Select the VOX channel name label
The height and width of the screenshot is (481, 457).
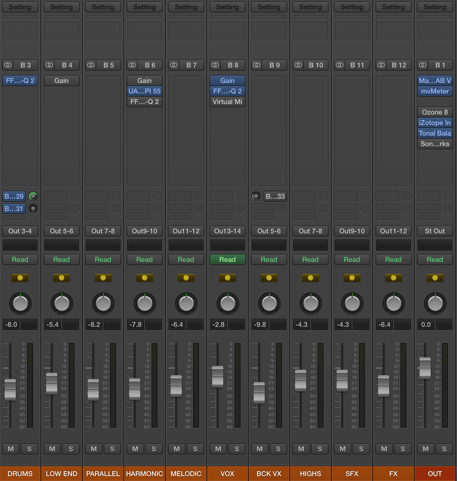228,474
